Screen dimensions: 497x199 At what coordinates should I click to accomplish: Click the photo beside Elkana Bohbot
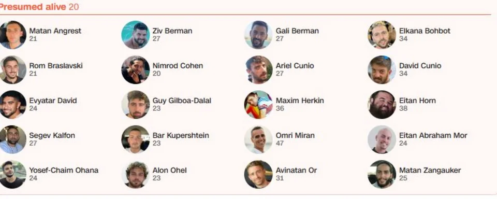pyautogui.click(x=382, y=35)
